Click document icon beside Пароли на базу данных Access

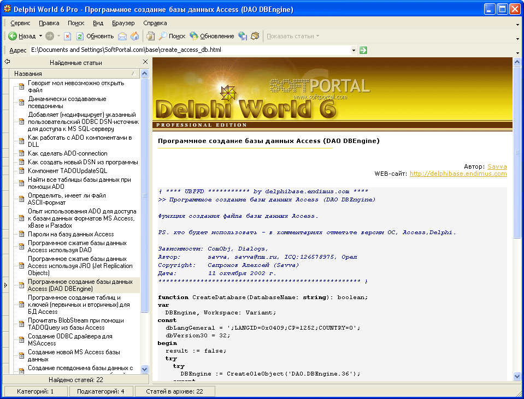point(21,234)
